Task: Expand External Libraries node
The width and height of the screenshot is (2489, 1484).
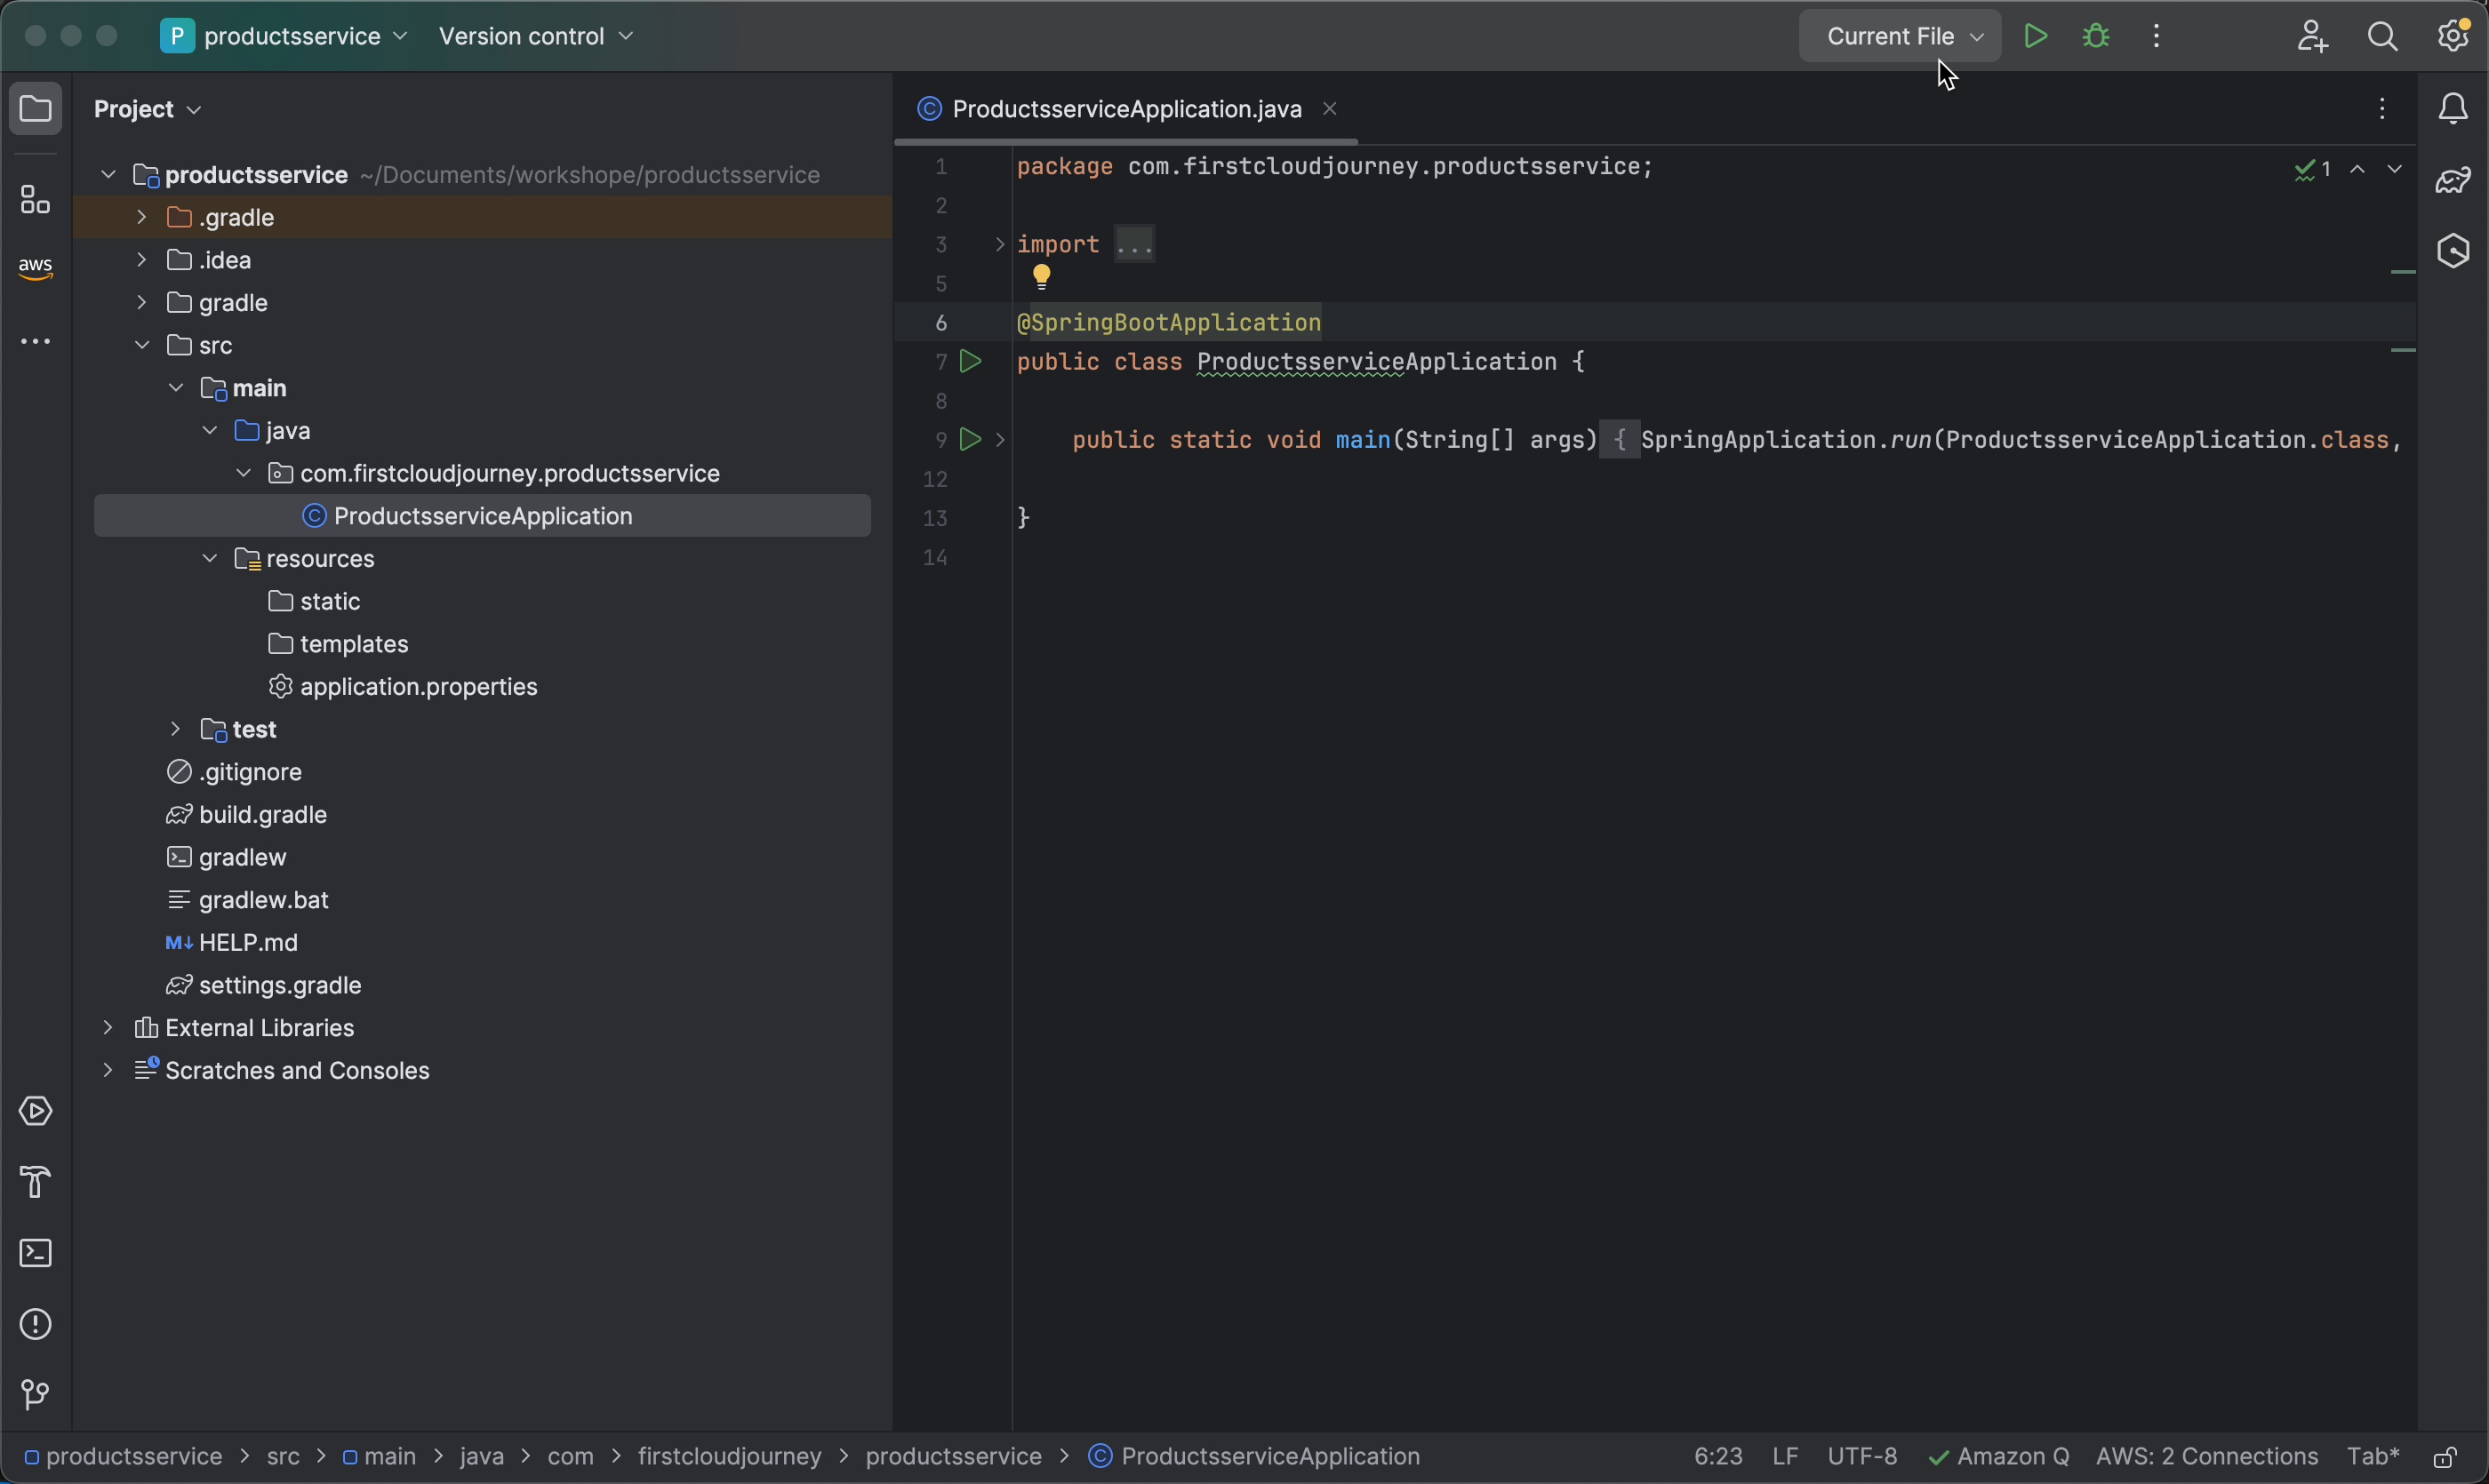Action: (108, 1027)
